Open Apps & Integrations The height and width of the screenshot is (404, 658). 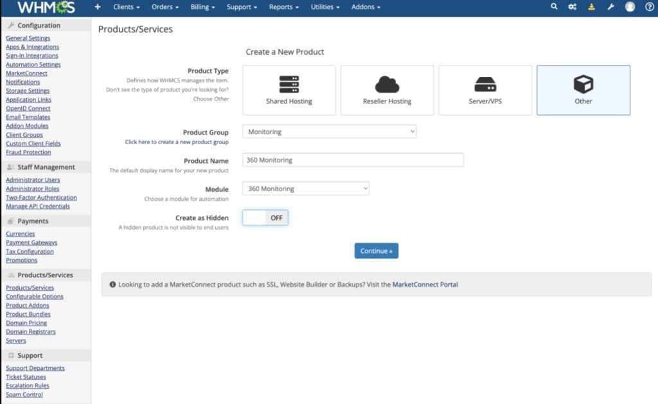(32, 47)
